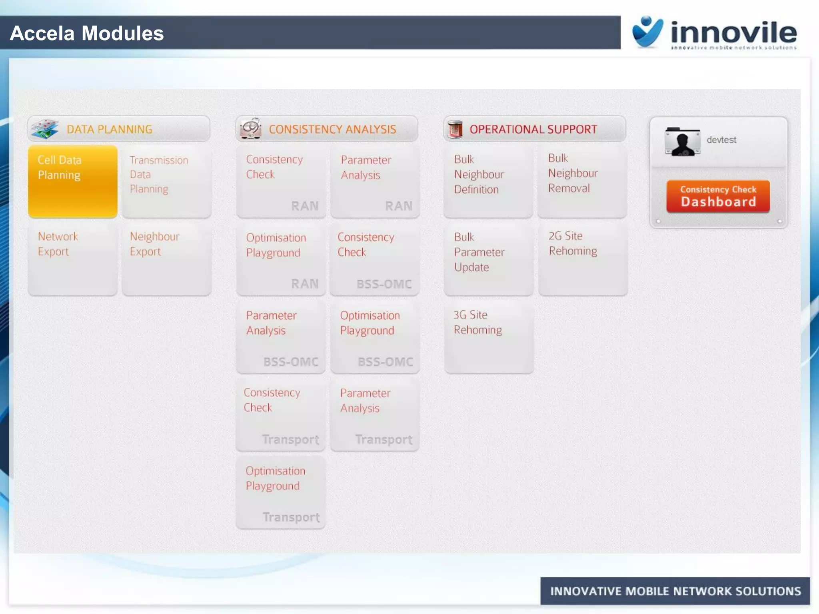Viewport: 819px width, 614px height.
Task: Select the highlighted Cell Data Planning tile
Action: click(x=73, y=181)
